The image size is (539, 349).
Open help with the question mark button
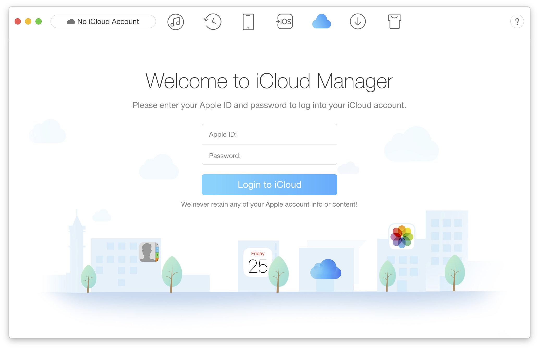(517, 22)
